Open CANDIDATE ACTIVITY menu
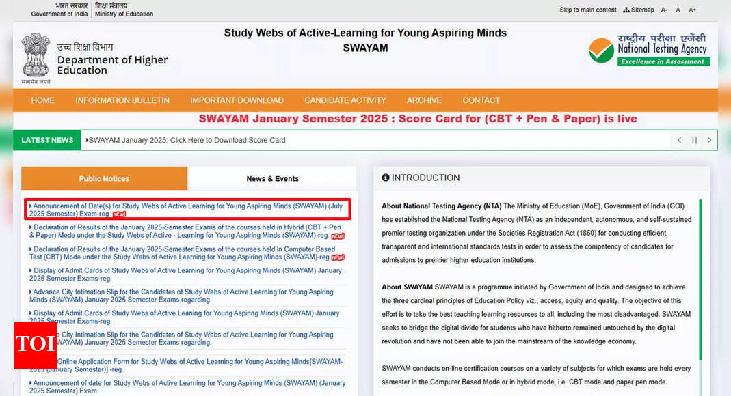Image resolution: width=731 pixels, height=396 pixels. 345,100
